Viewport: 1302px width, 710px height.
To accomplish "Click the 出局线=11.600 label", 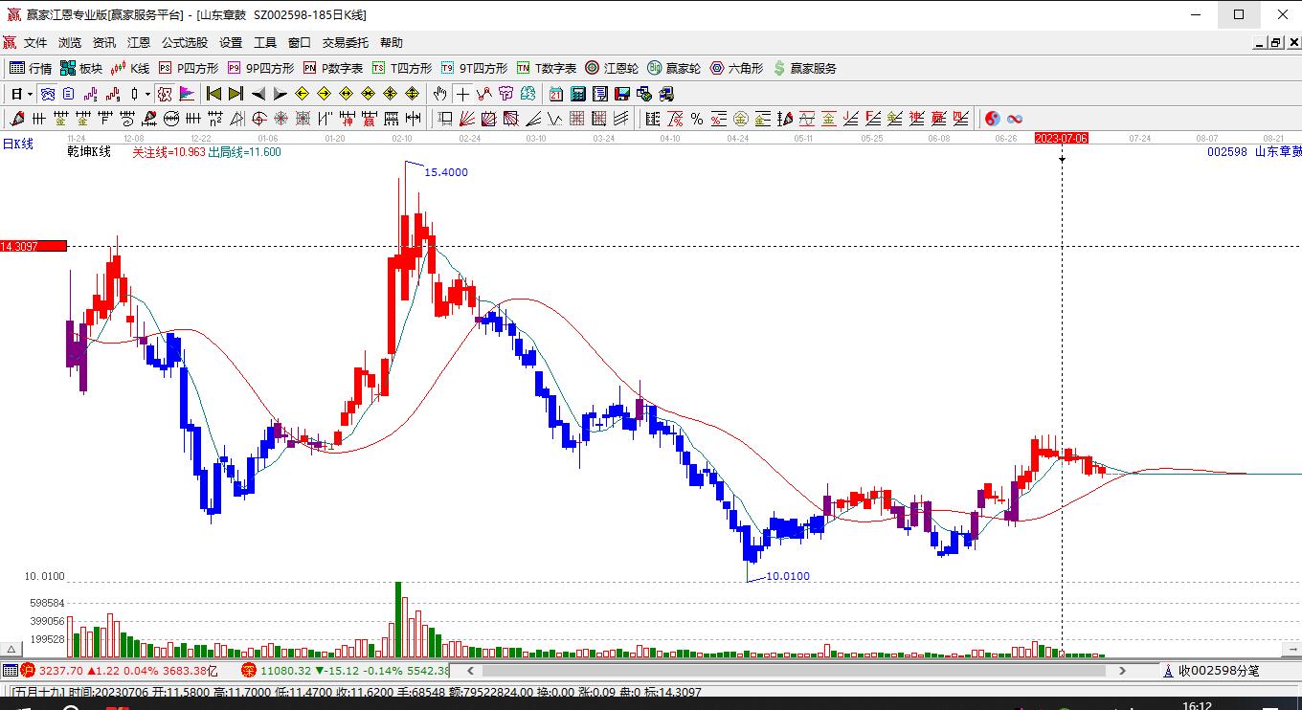I will click(x=244, y=151).
